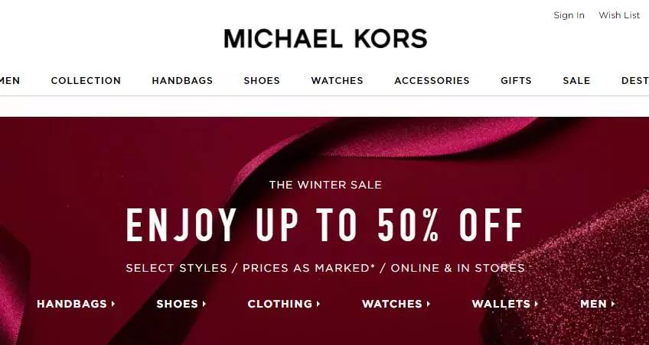Viewport: 649px width, 345px height.
Task: Open the Sale menu item
Action: (576, 80)
